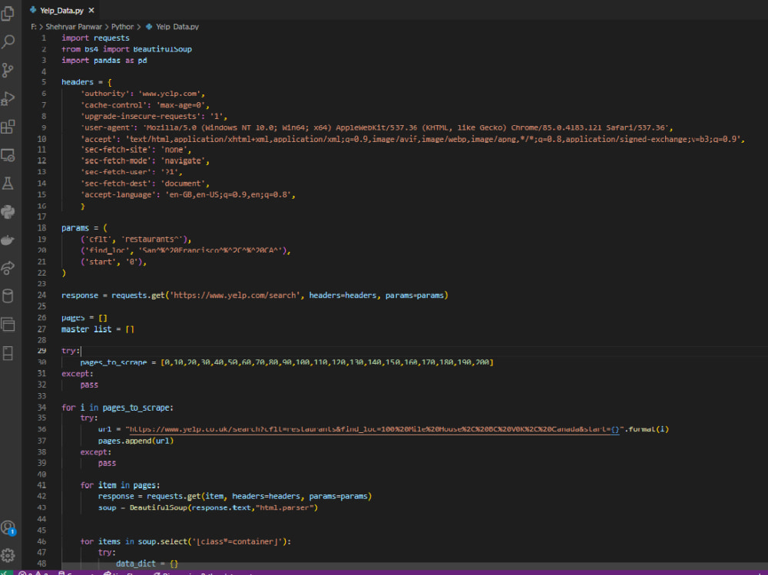768x575 pixels.
Task: Place cursor on 'import requests' text
Action: pos(95,38)
